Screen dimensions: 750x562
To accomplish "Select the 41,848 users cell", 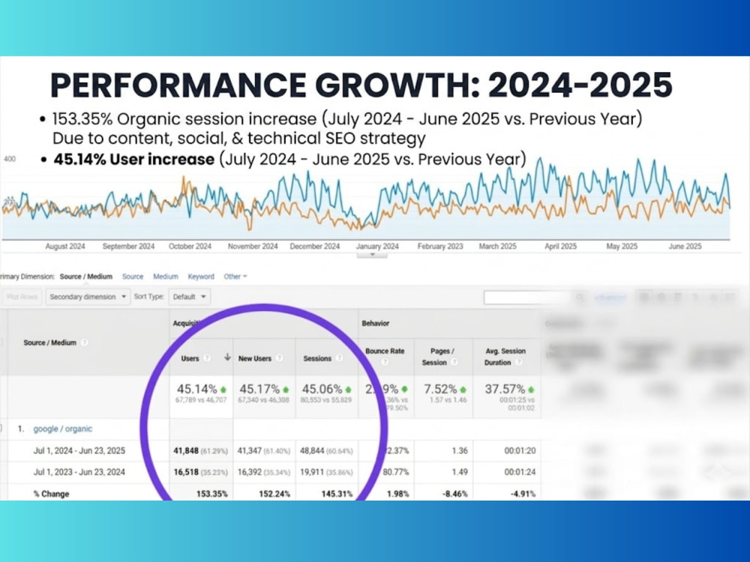I will [200, 450].
